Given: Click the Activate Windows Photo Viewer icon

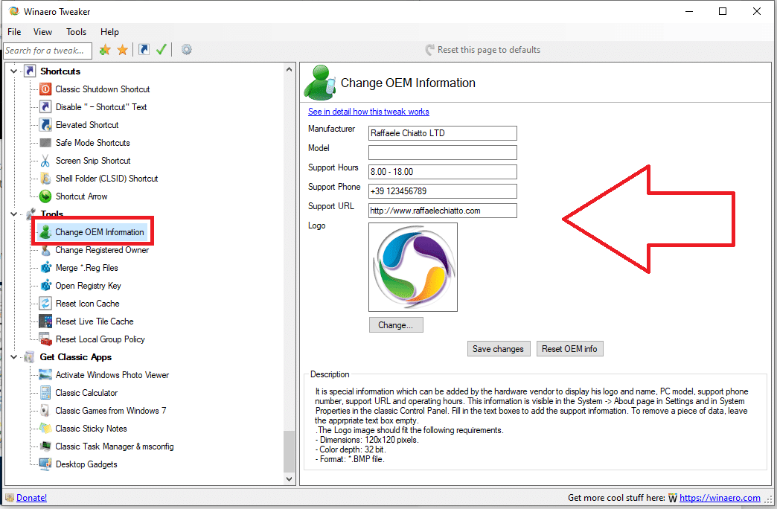Looking at the screenshot, I should (x=45, y=375).
